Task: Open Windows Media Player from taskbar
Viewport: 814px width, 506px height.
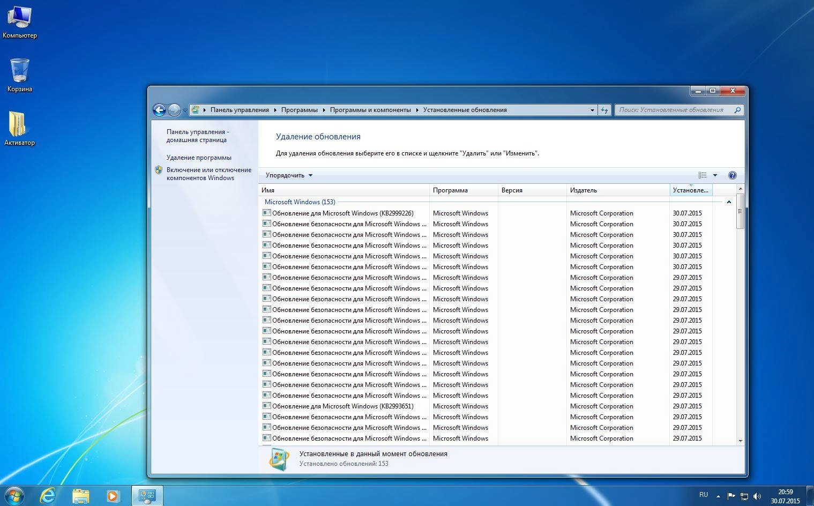Action: (x=113, y=496)
